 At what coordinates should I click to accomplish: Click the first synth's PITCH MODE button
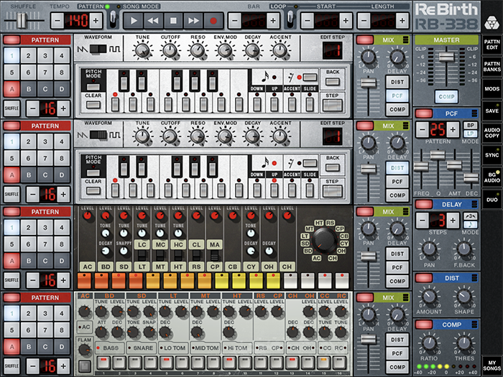tap(93, 87)
